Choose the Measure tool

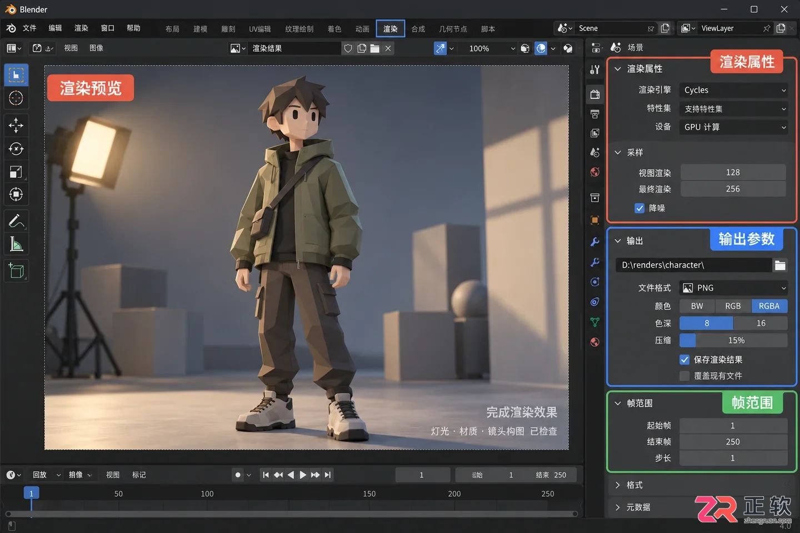point(16,244)
